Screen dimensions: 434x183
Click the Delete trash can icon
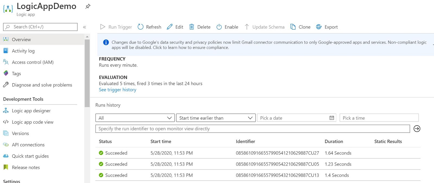(x=192, y=27)
